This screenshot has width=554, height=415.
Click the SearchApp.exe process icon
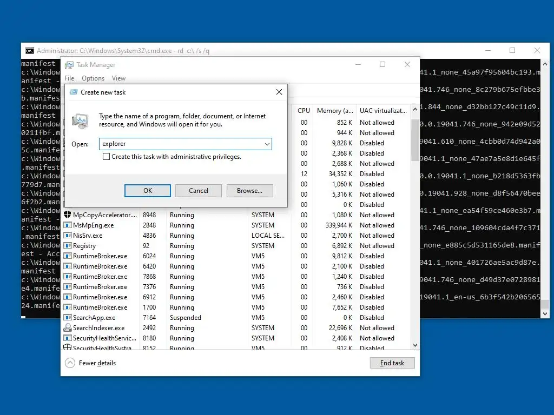point(67,317)
